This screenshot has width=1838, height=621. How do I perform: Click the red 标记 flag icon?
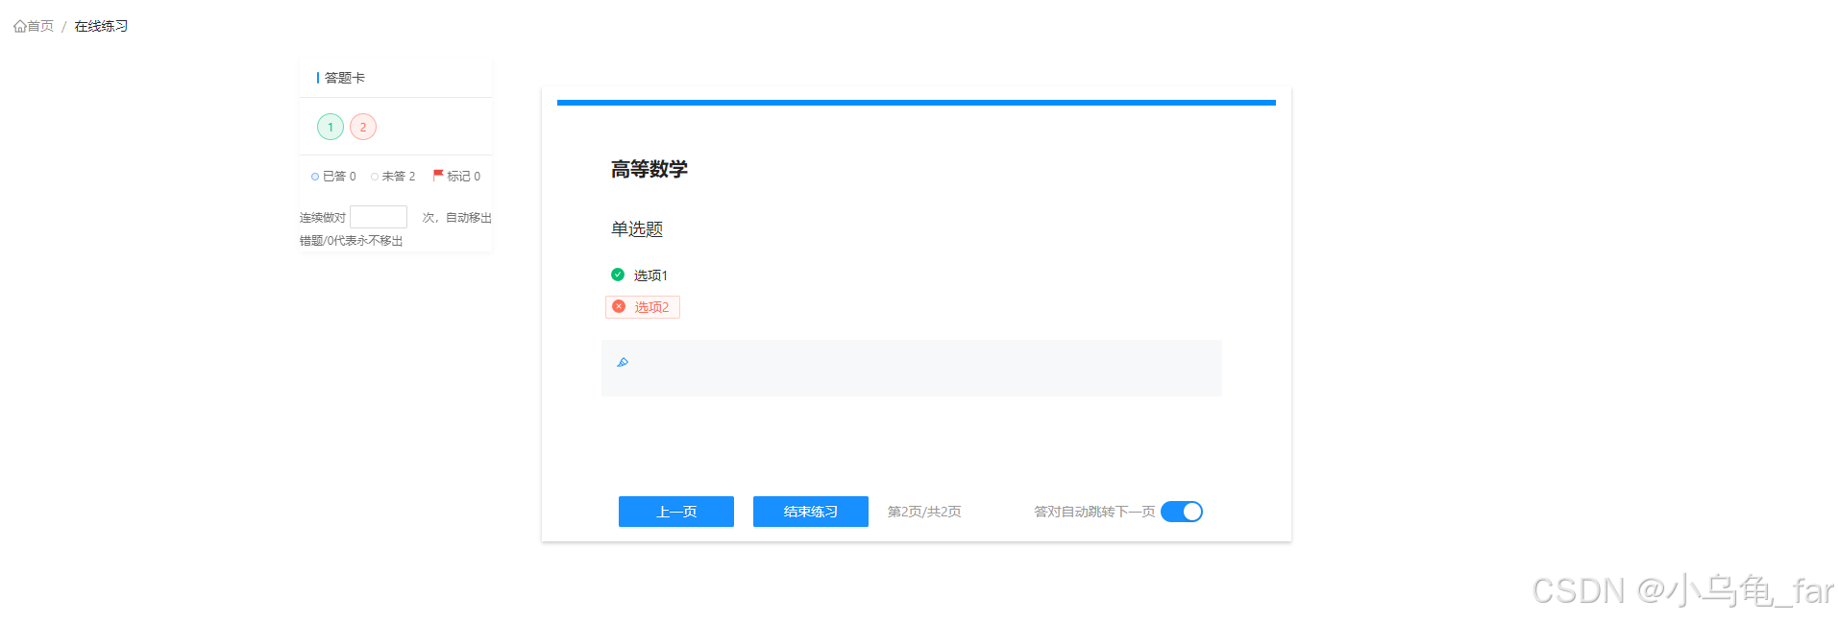[x=438, y=176]
